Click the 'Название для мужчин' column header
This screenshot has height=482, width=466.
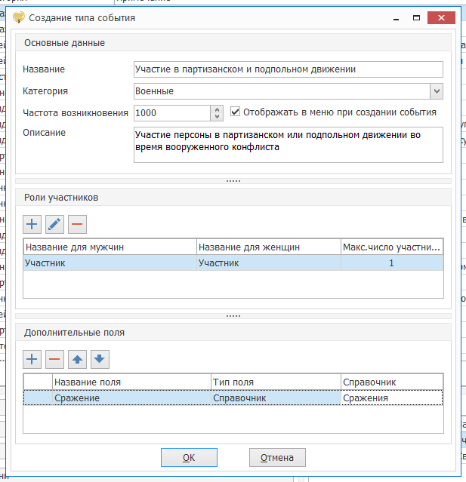(x=110, y=247)
